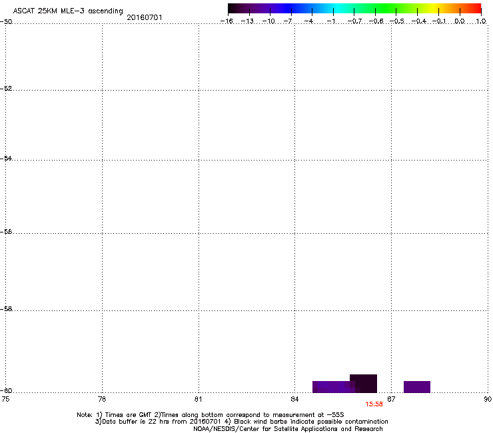Viewport: 493px width, 433px height.
Task: Click the 78 longitude axis label
Action: coord(102,399)
